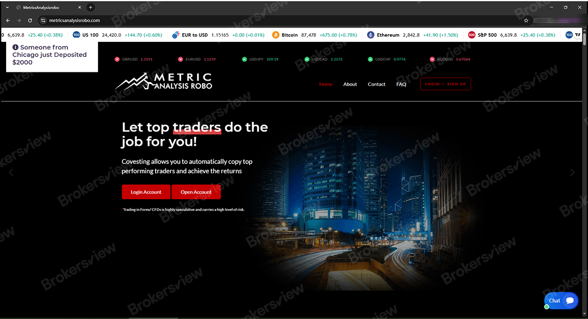Image resolution: width=588 pixels, height=319 pixels.
Task: Click the S&P 500 ticker icon
Action: click(x=472, y=35)
